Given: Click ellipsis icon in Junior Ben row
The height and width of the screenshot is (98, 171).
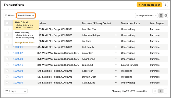Looking at the screenshot, I should point(116,53).
